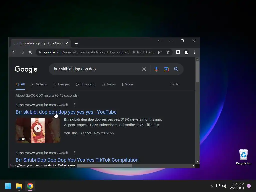Switch to Videos results tab
This screenshot has width=256, height=192.
point(39,84)
